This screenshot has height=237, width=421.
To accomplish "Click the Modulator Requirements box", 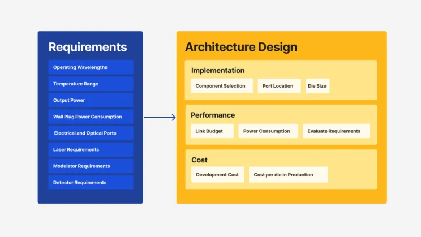I will point(91,166).
